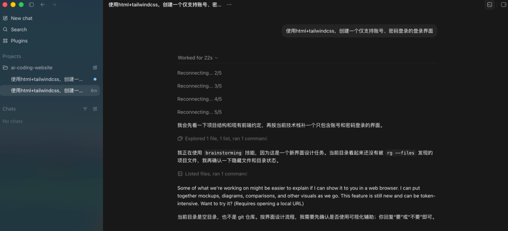Click the Chats section header

click(x=9, y=109)
